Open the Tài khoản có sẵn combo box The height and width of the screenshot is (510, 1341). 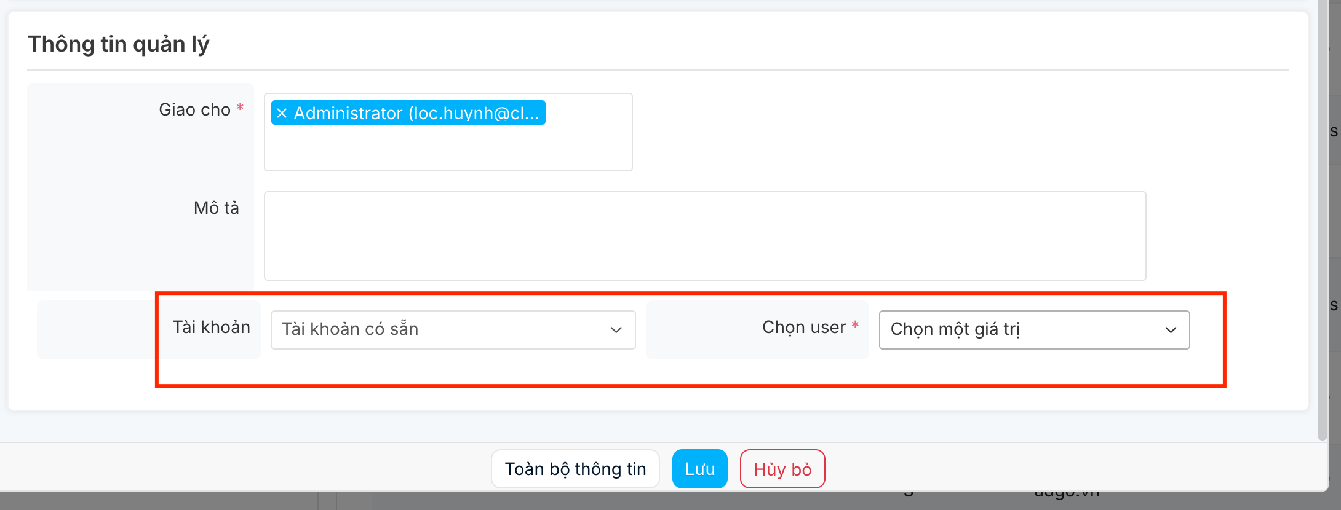coord(443,330)
